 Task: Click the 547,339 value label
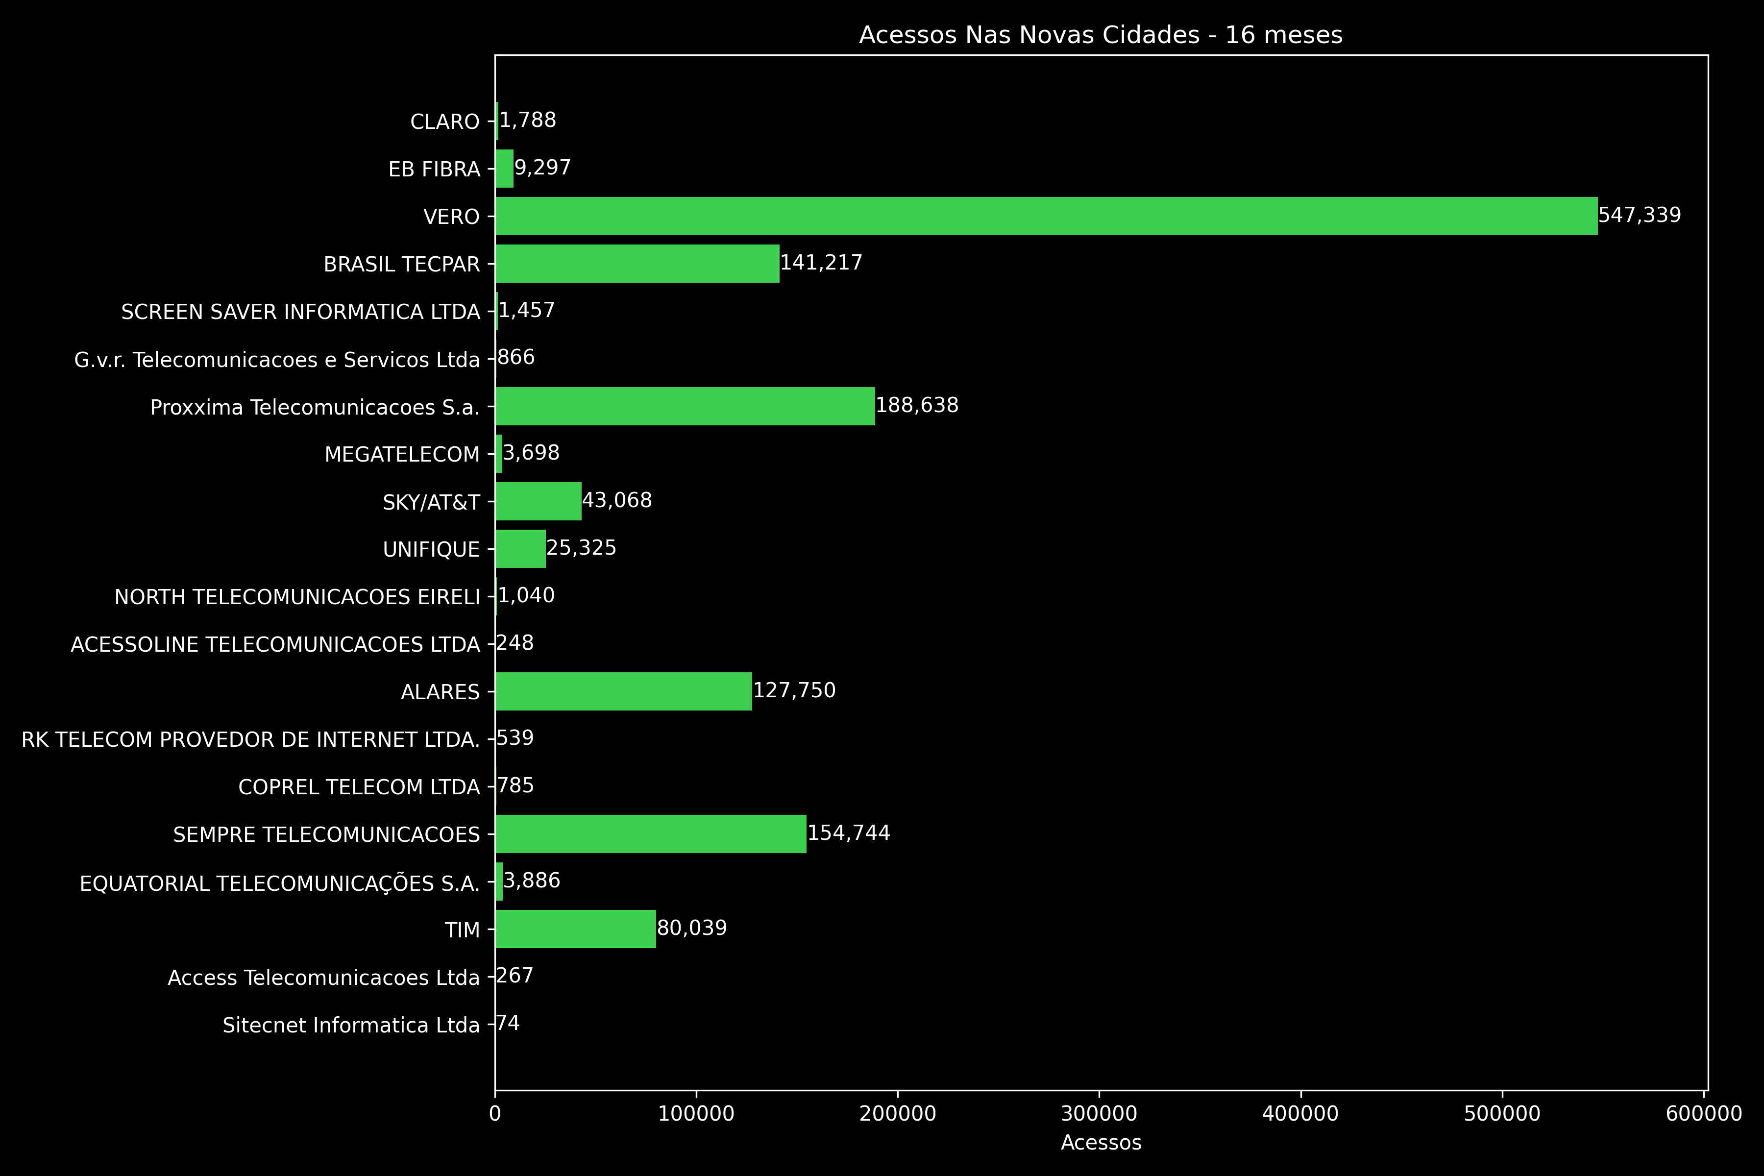click(1639, 215)
